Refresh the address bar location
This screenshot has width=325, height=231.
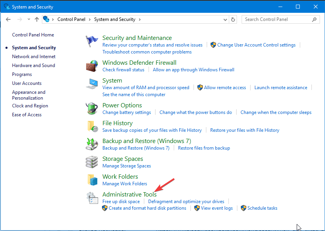click(233, 19)
